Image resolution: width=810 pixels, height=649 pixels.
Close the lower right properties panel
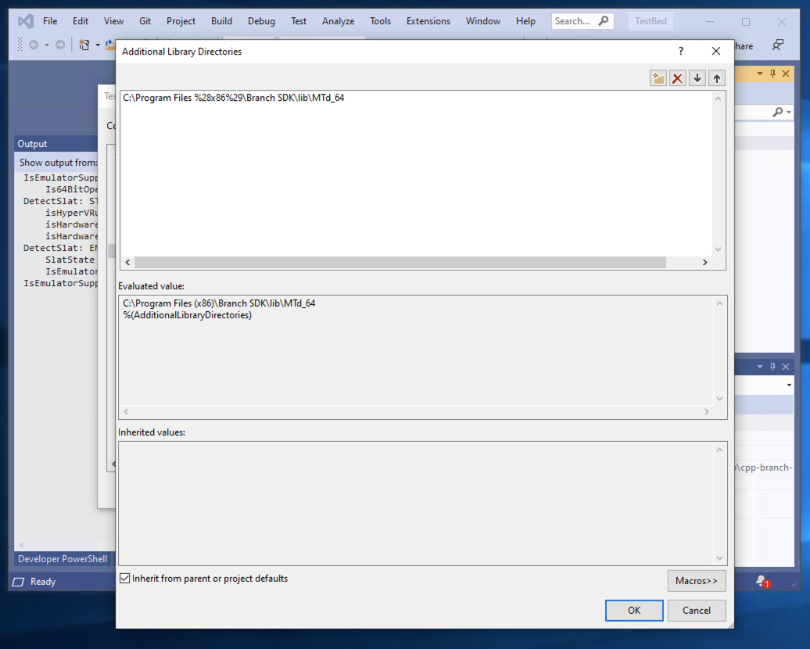pyautogui.click(x=786, y=367)
